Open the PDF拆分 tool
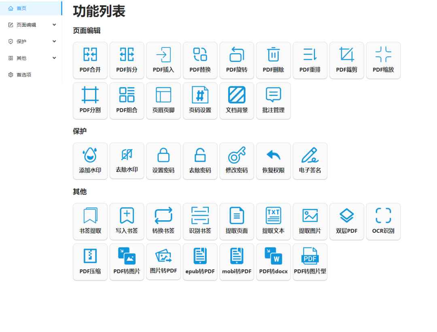The width and height of the screenshot is (437, 332). [127, 60]
